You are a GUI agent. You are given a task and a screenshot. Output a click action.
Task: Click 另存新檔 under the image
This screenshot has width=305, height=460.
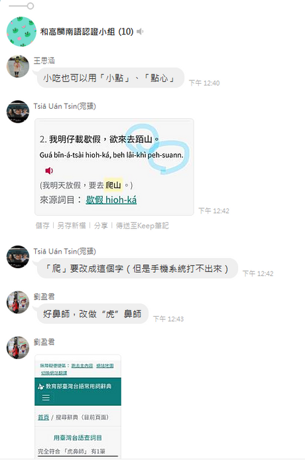pyautogui.click(x=72, y=226)
